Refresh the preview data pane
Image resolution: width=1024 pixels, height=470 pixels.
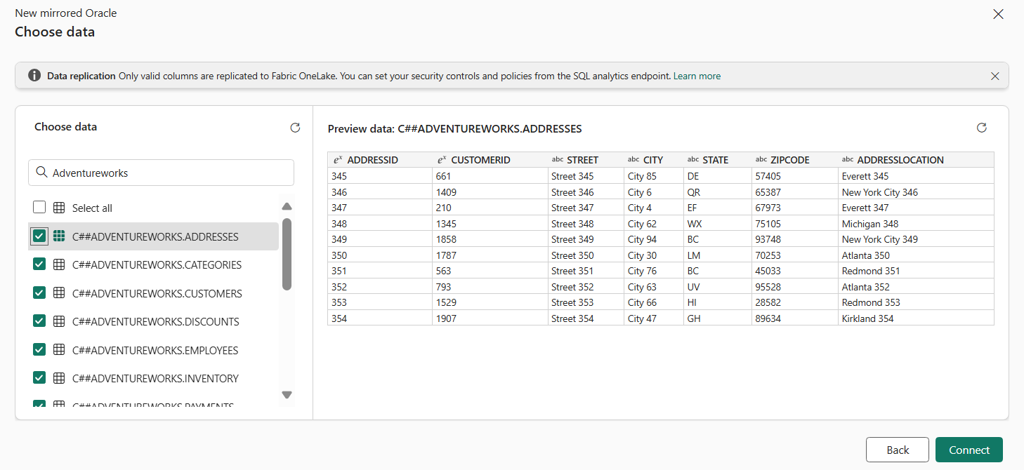(x=981, y=128)
